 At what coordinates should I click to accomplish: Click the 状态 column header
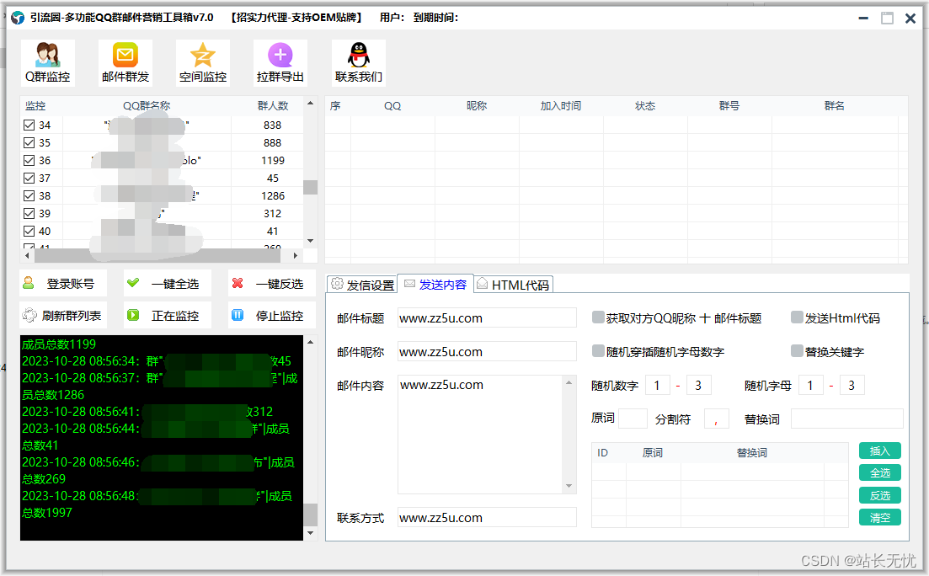645,106
